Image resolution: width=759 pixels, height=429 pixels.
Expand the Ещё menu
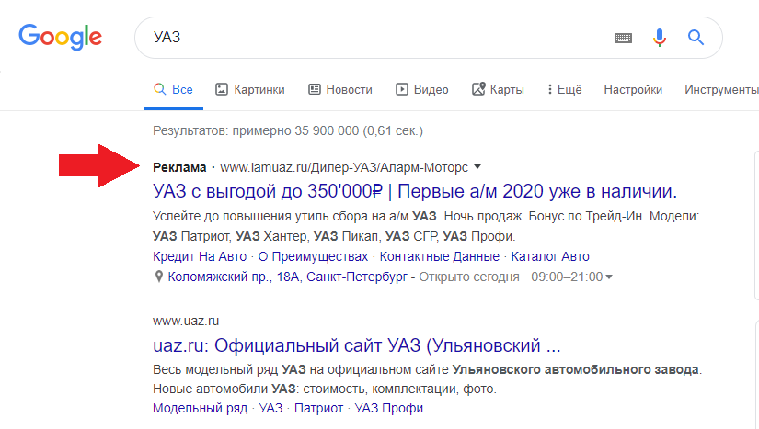pos(564,89)
